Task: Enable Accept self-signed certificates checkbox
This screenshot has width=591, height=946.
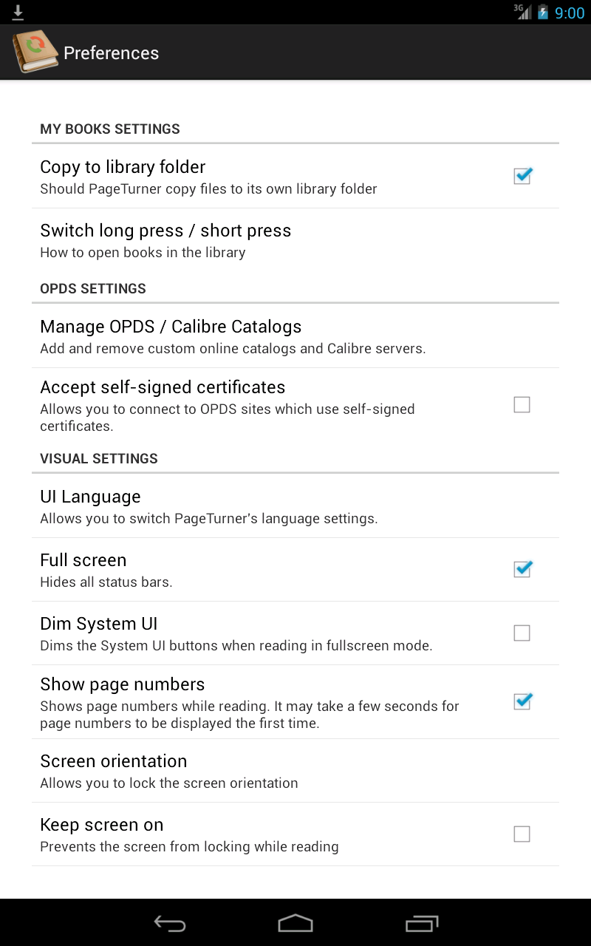Action: pos(522,404)
